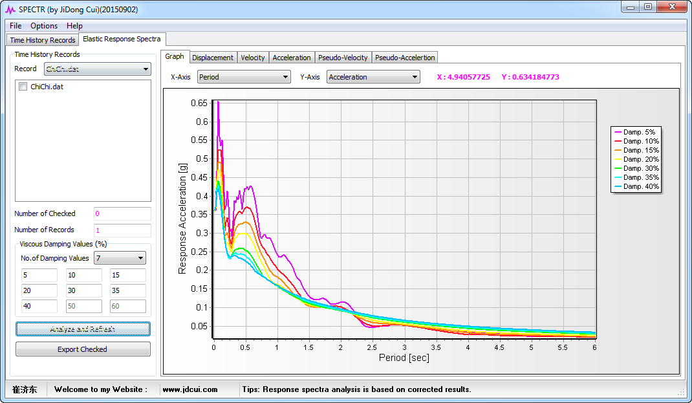The image size is (692, 403).
Task: Click the Damp. 30% legend entry
Action: pos(636,168)
